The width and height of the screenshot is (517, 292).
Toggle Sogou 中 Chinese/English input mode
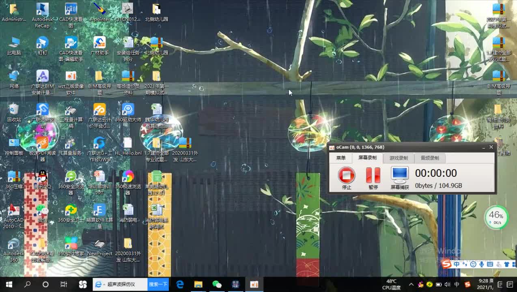pos(457,264)
